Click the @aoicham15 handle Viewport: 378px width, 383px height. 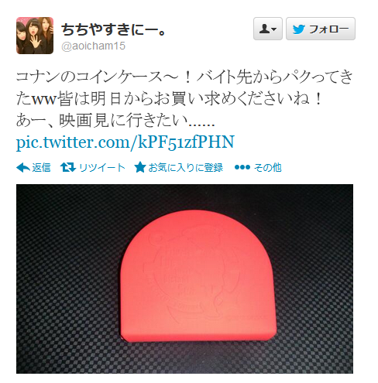pos(93,46)
